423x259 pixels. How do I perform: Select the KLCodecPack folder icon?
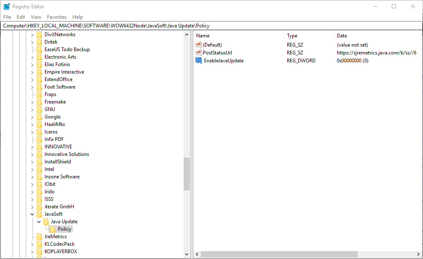point(40,244)
